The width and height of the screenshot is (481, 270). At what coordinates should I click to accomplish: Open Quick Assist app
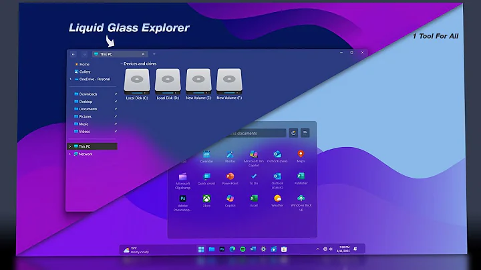(x=206, y=179)
